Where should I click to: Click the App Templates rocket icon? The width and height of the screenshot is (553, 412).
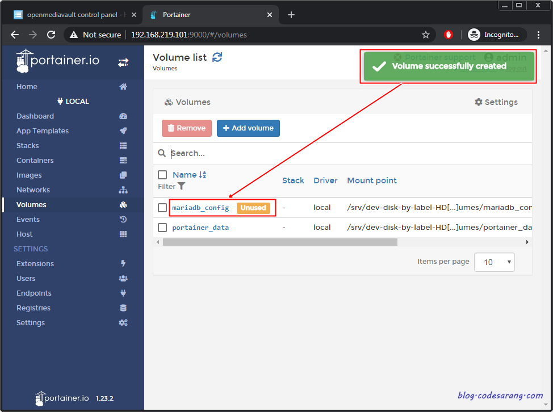123,131
